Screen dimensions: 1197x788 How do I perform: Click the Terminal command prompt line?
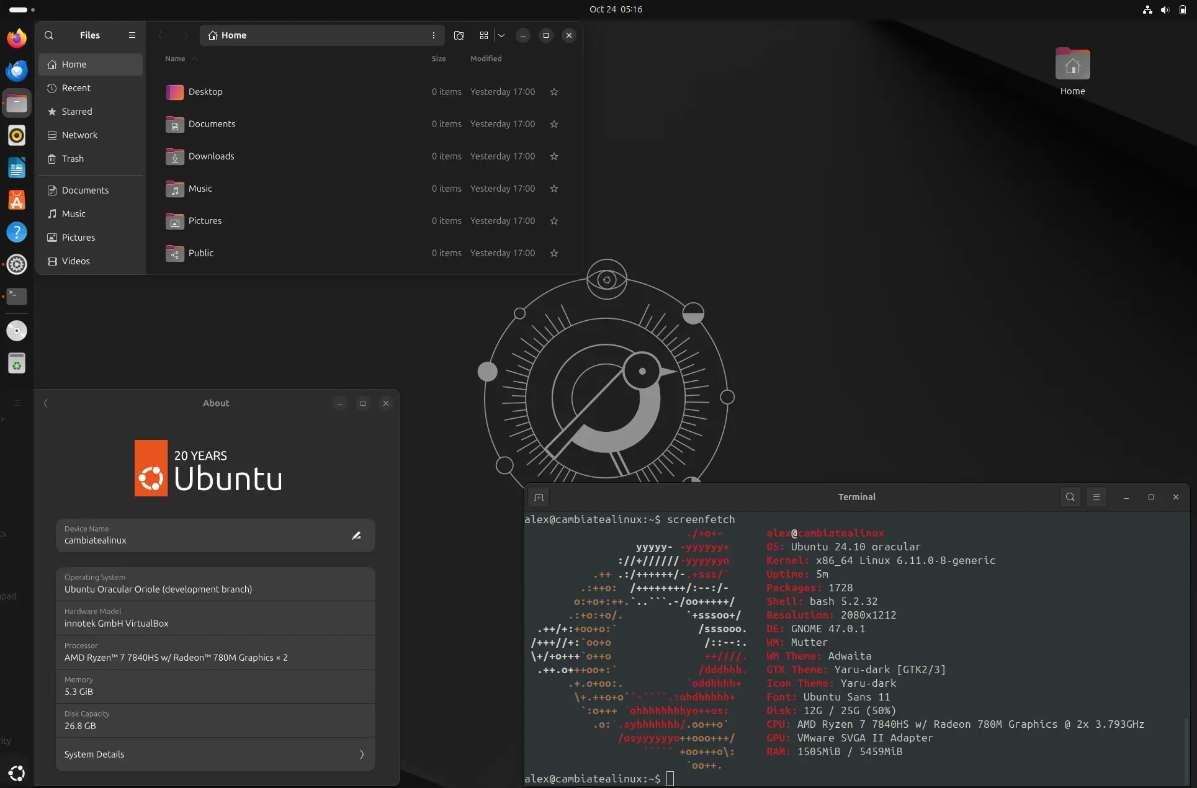pyautogui.click(x=599, y=779)
